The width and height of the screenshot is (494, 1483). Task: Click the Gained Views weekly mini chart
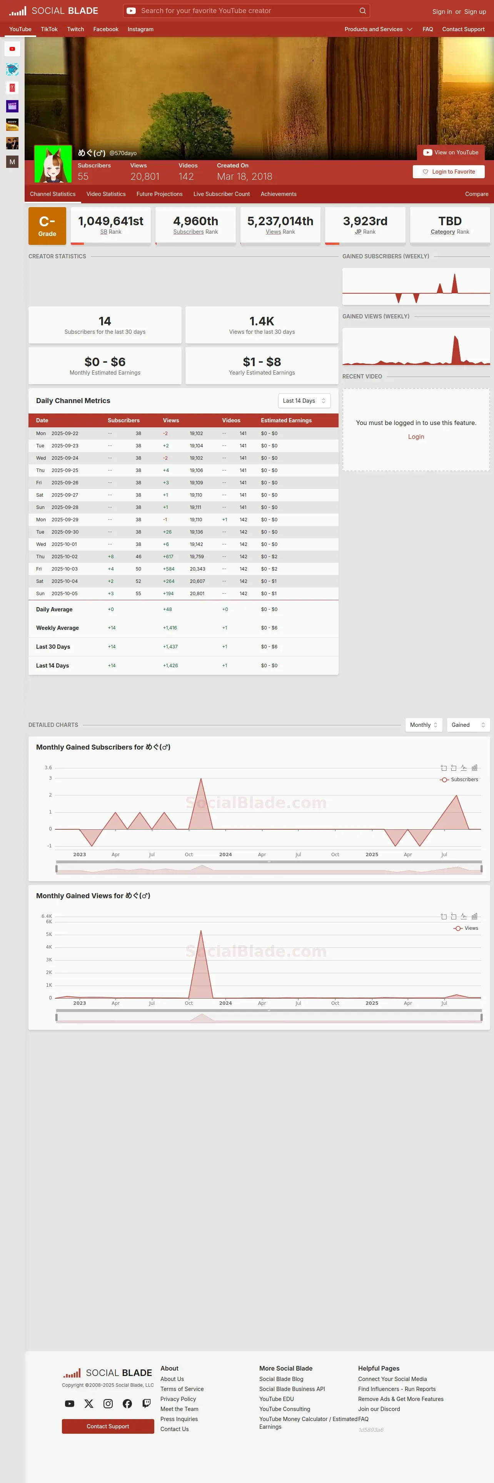[x=416, y=346]
